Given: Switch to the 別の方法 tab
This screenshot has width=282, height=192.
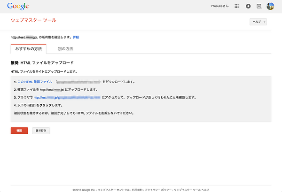Looking at the screenshot, I should pos(65,49).
